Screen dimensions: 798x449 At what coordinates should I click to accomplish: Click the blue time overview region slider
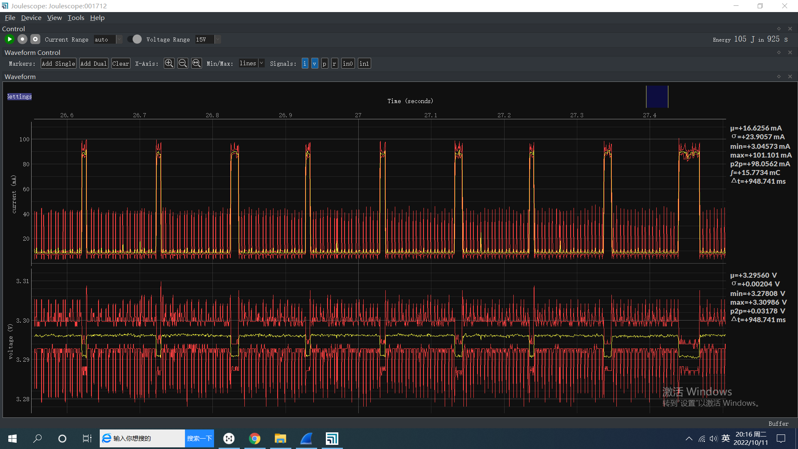[x=657, y=96]
